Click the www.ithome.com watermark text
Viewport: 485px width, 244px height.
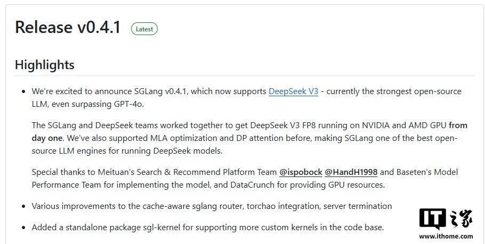(x=447, y=236)
